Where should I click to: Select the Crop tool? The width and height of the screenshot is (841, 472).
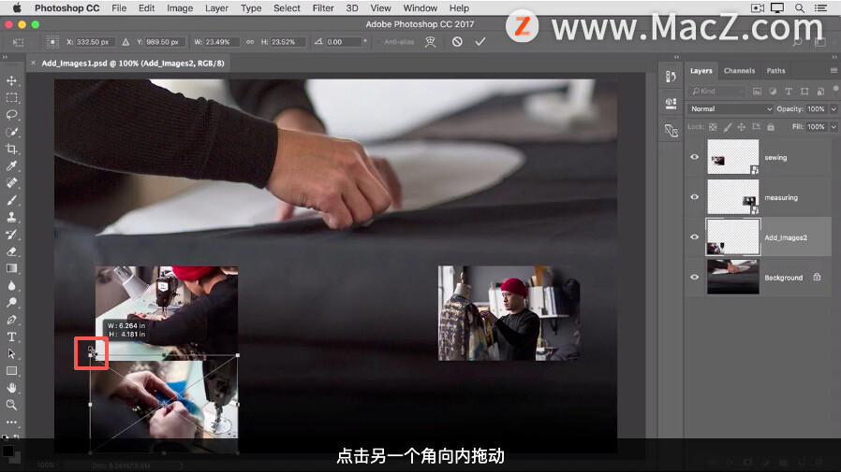coord(11,150)
